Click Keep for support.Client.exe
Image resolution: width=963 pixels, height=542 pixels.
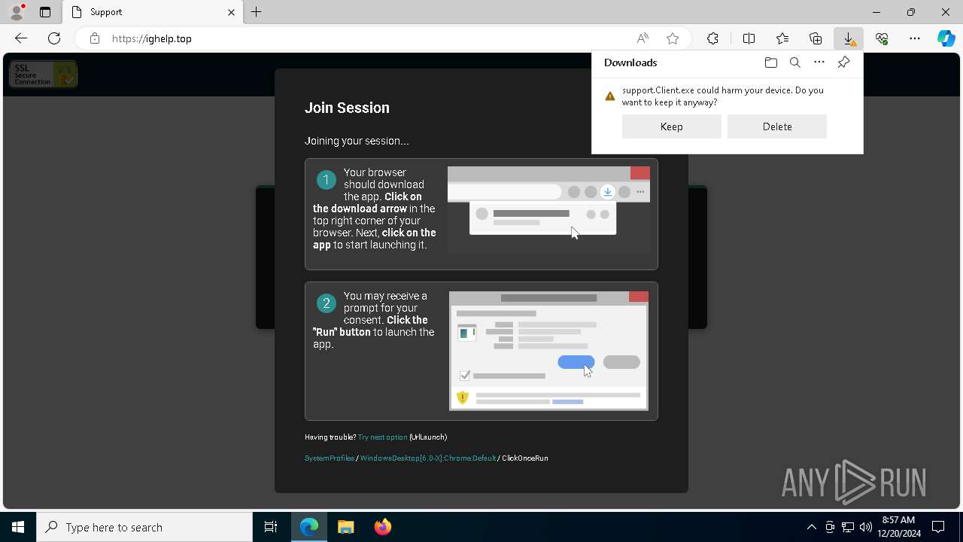pos(672,126)
